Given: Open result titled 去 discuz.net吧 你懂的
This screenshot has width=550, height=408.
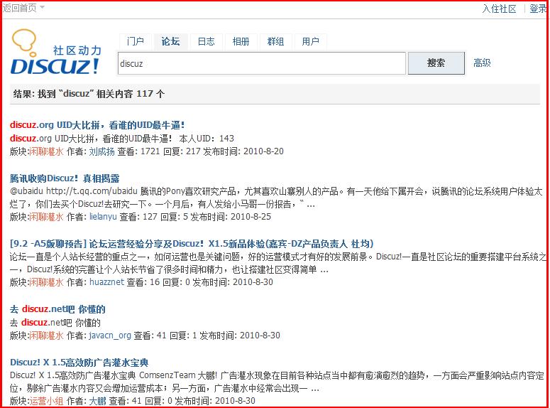Looking at the screenshot, I should click(57, 309).
